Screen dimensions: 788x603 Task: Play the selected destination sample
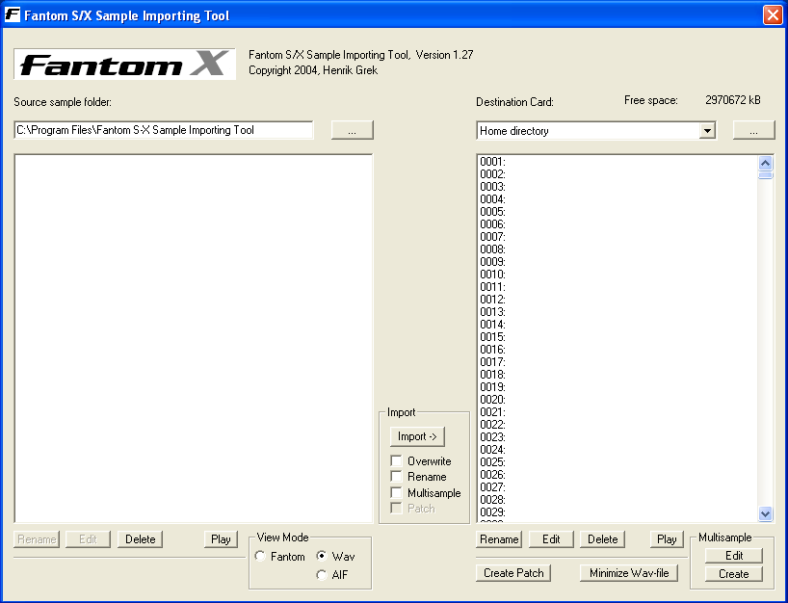tap(666, 539)
